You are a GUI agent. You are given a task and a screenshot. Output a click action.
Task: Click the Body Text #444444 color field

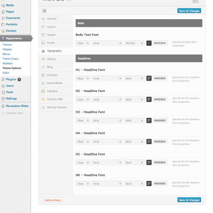click(160, 43)
